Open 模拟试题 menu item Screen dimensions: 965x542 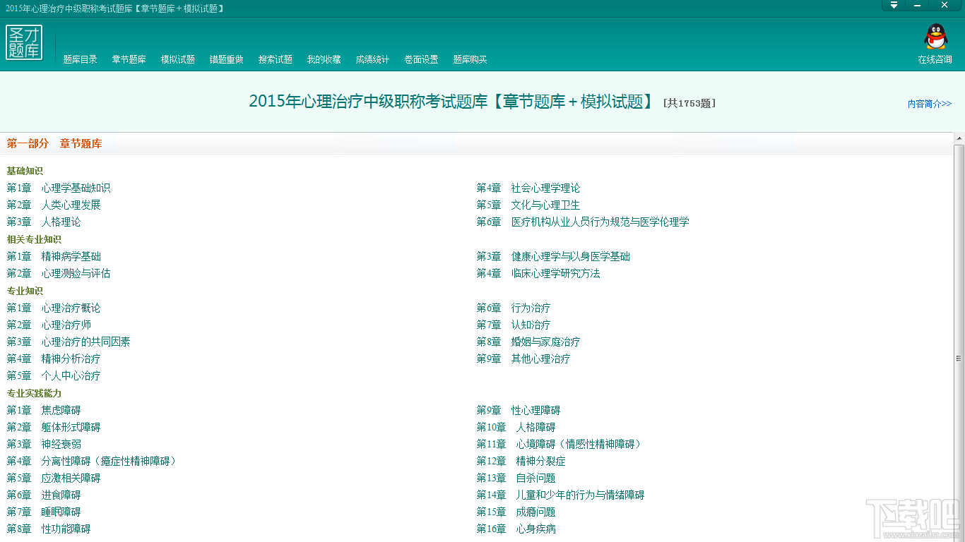coord(178,59)
